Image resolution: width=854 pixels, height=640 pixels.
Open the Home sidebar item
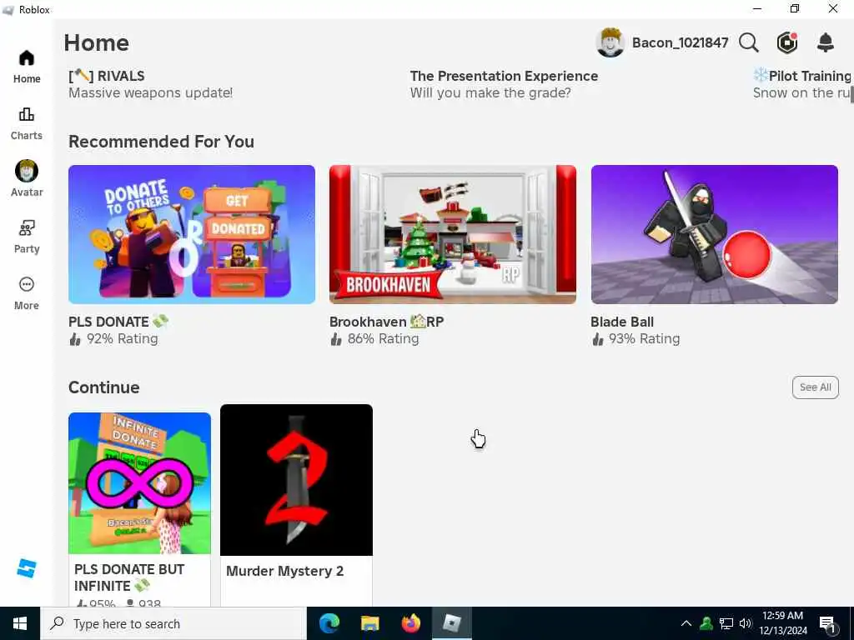tap(26, 67)
